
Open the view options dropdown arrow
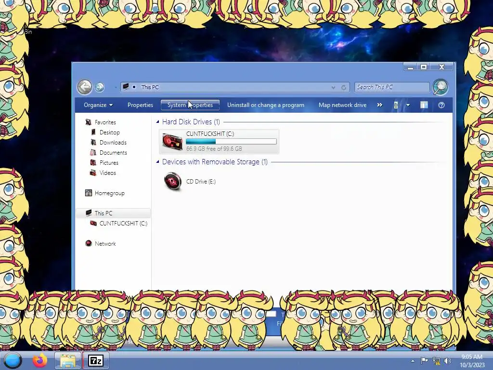point(408,105)
